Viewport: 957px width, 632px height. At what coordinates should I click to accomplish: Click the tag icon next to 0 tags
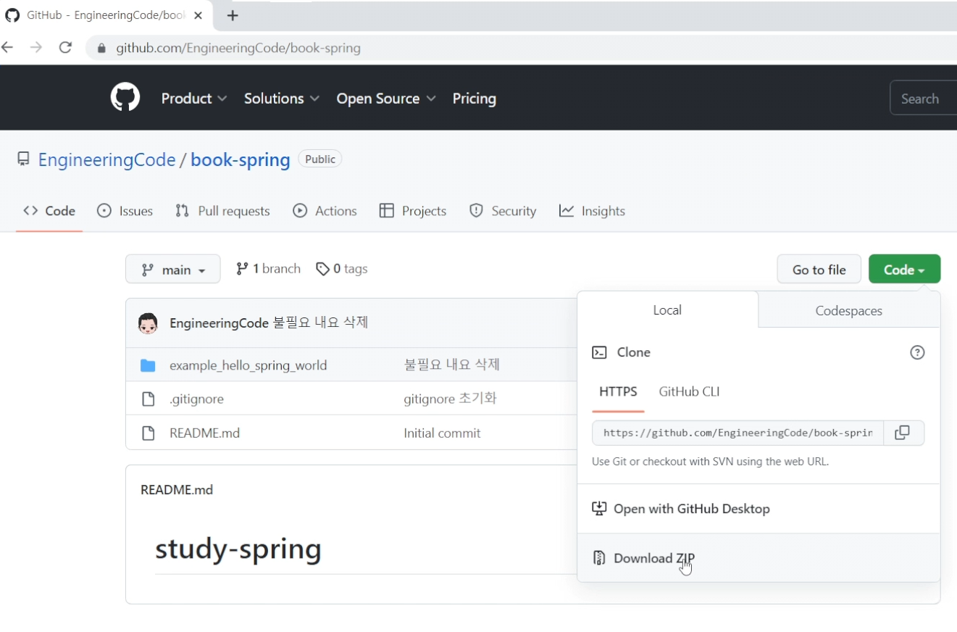click(323, 269)
